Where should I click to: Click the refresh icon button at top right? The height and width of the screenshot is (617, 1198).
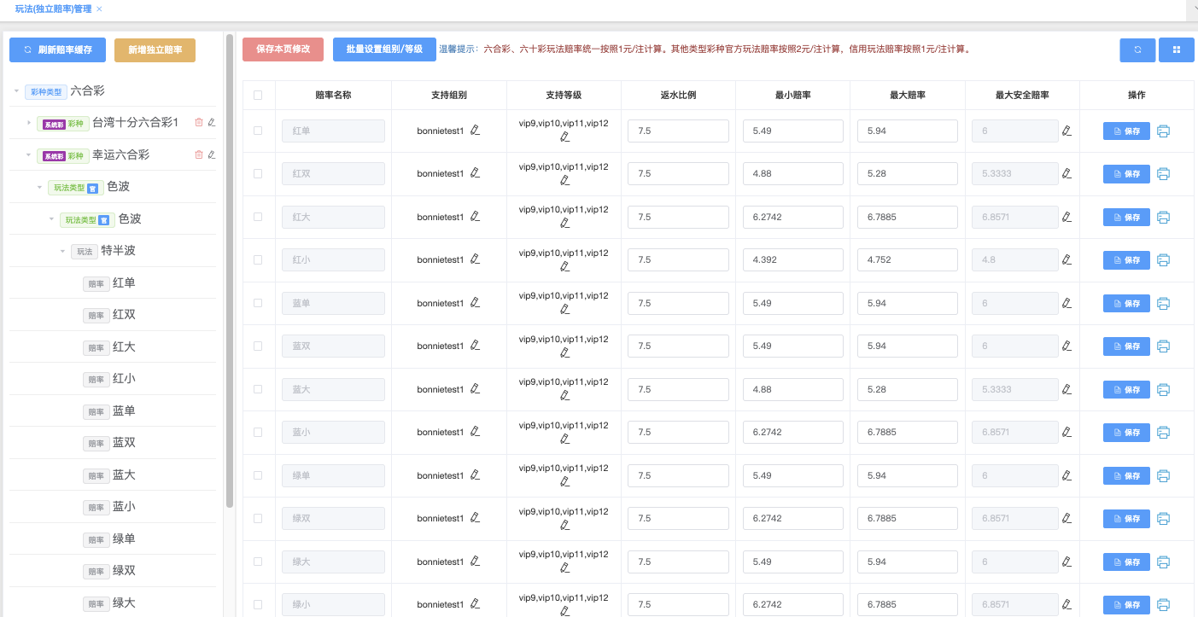tap(1137, 49)
